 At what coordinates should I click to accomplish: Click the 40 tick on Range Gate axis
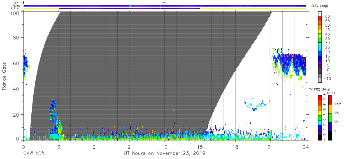tap(16, 89)
